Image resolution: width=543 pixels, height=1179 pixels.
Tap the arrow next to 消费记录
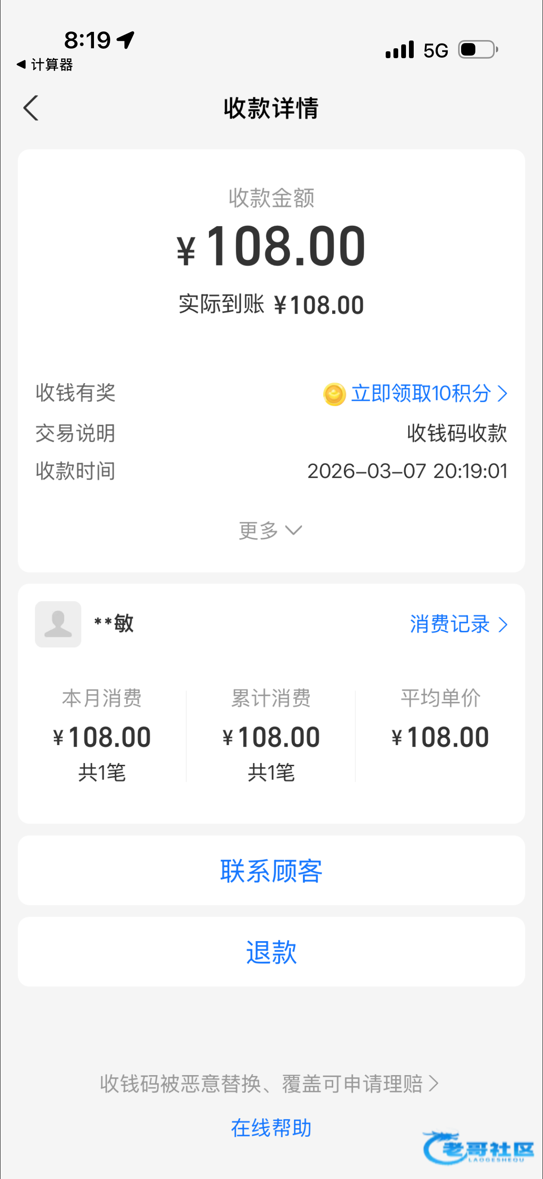click(503, 625)
